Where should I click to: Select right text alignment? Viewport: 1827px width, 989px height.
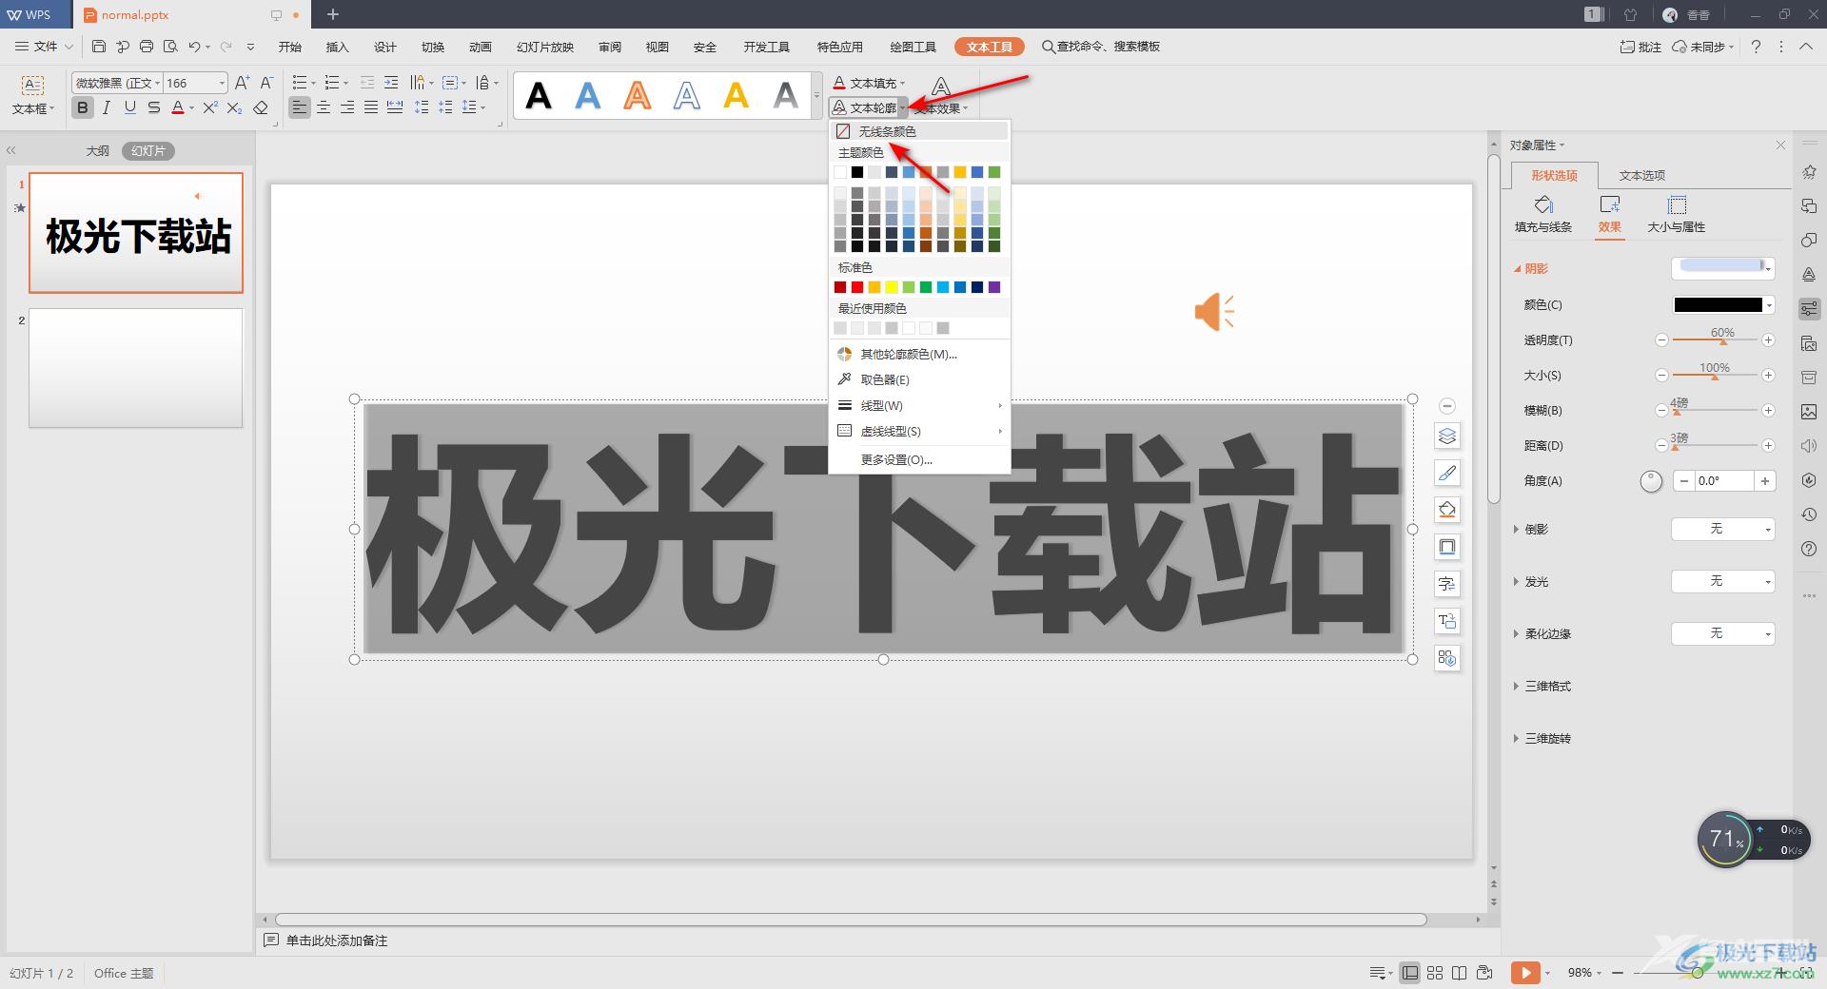tap(347, 107)
